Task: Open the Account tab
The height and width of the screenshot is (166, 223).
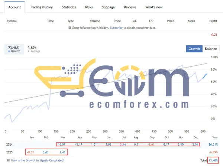Action: click(14, 7)
